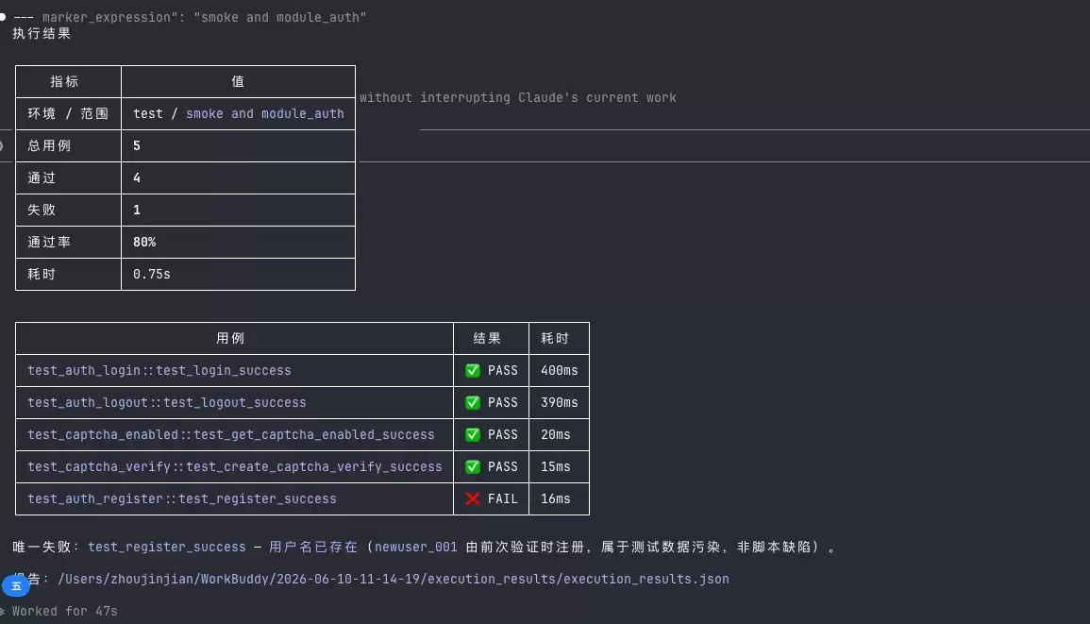Click the passed count value 4
The width and height of the screenshot is (1090, 624).
tap(136, 177)
